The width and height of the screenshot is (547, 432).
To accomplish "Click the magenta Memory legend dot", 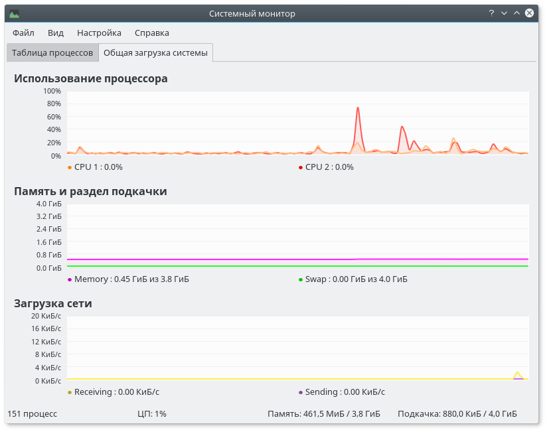I will (x=70, y=279).
